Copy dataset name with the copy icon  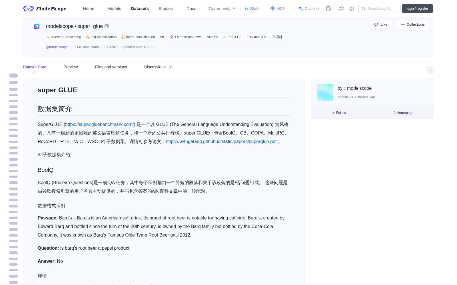click(107, 26)
